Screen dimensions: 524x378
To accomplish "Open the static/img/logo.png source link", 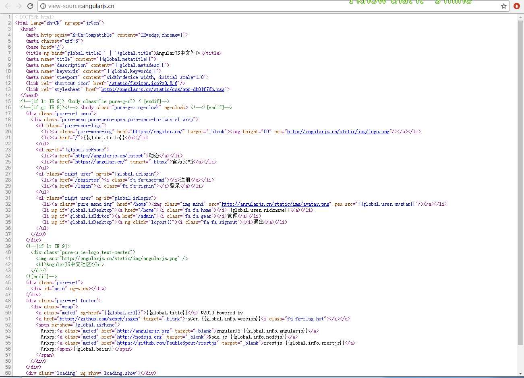I will coord(338,132).
